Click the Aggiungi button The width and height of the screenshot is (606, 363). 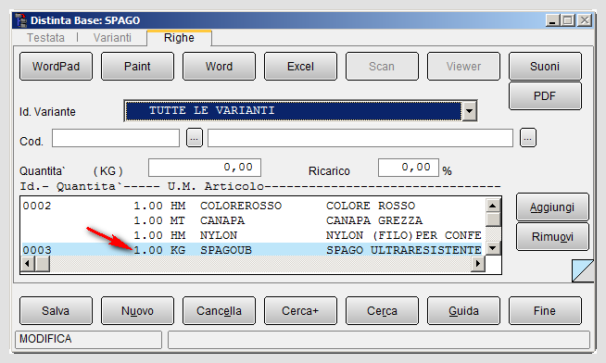click(x=552, y=207)
